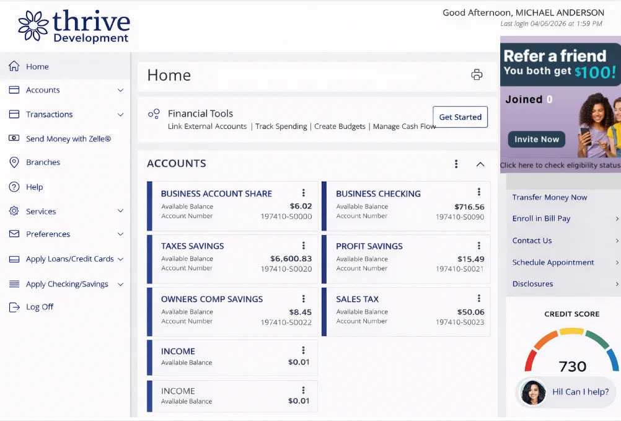Click the Help question mark icon
Image resolution: width=621 pixels, height=421 pixels.
point(14,187)
